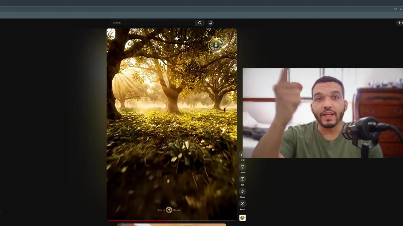Dislike the current Short
Viewport: 403px width, 226px height.
(242, 167)
